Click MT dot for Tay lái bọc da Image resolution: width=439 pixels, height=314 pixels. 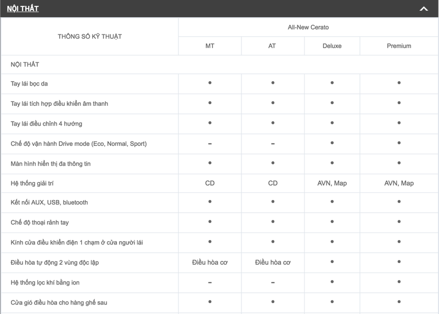click(210, 83)
